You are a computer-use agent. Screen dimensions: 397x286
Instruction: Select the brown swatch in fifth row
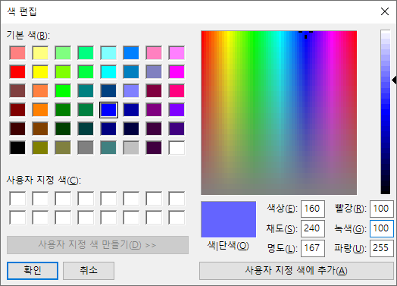(40, 129)
